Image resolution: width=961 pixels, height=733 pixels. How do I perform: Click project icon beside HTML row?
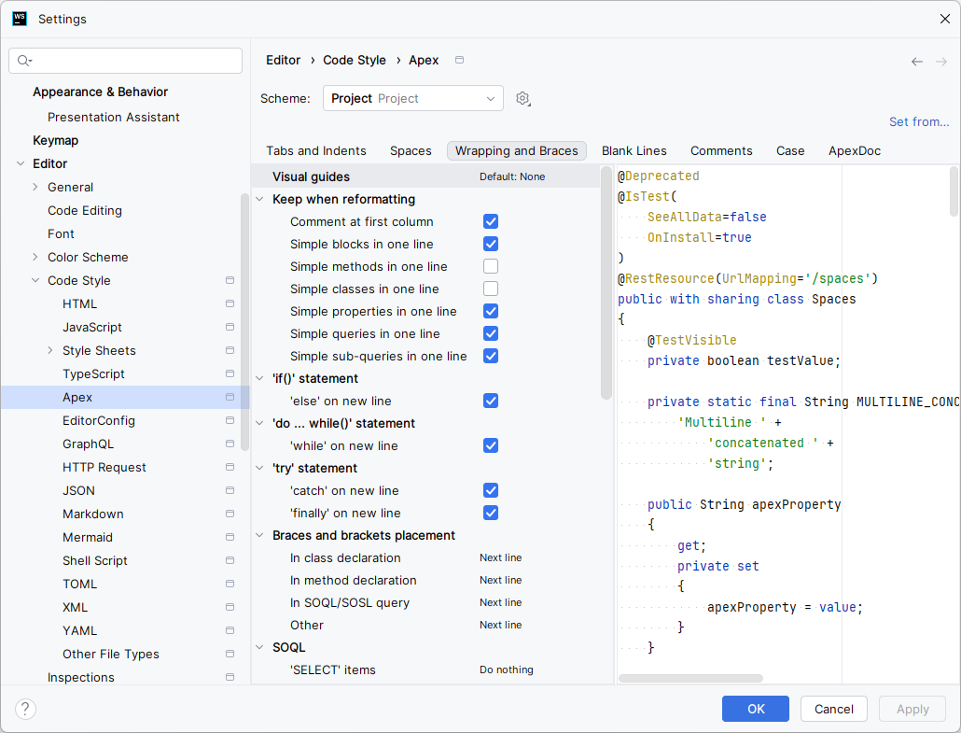click(230, 303)
